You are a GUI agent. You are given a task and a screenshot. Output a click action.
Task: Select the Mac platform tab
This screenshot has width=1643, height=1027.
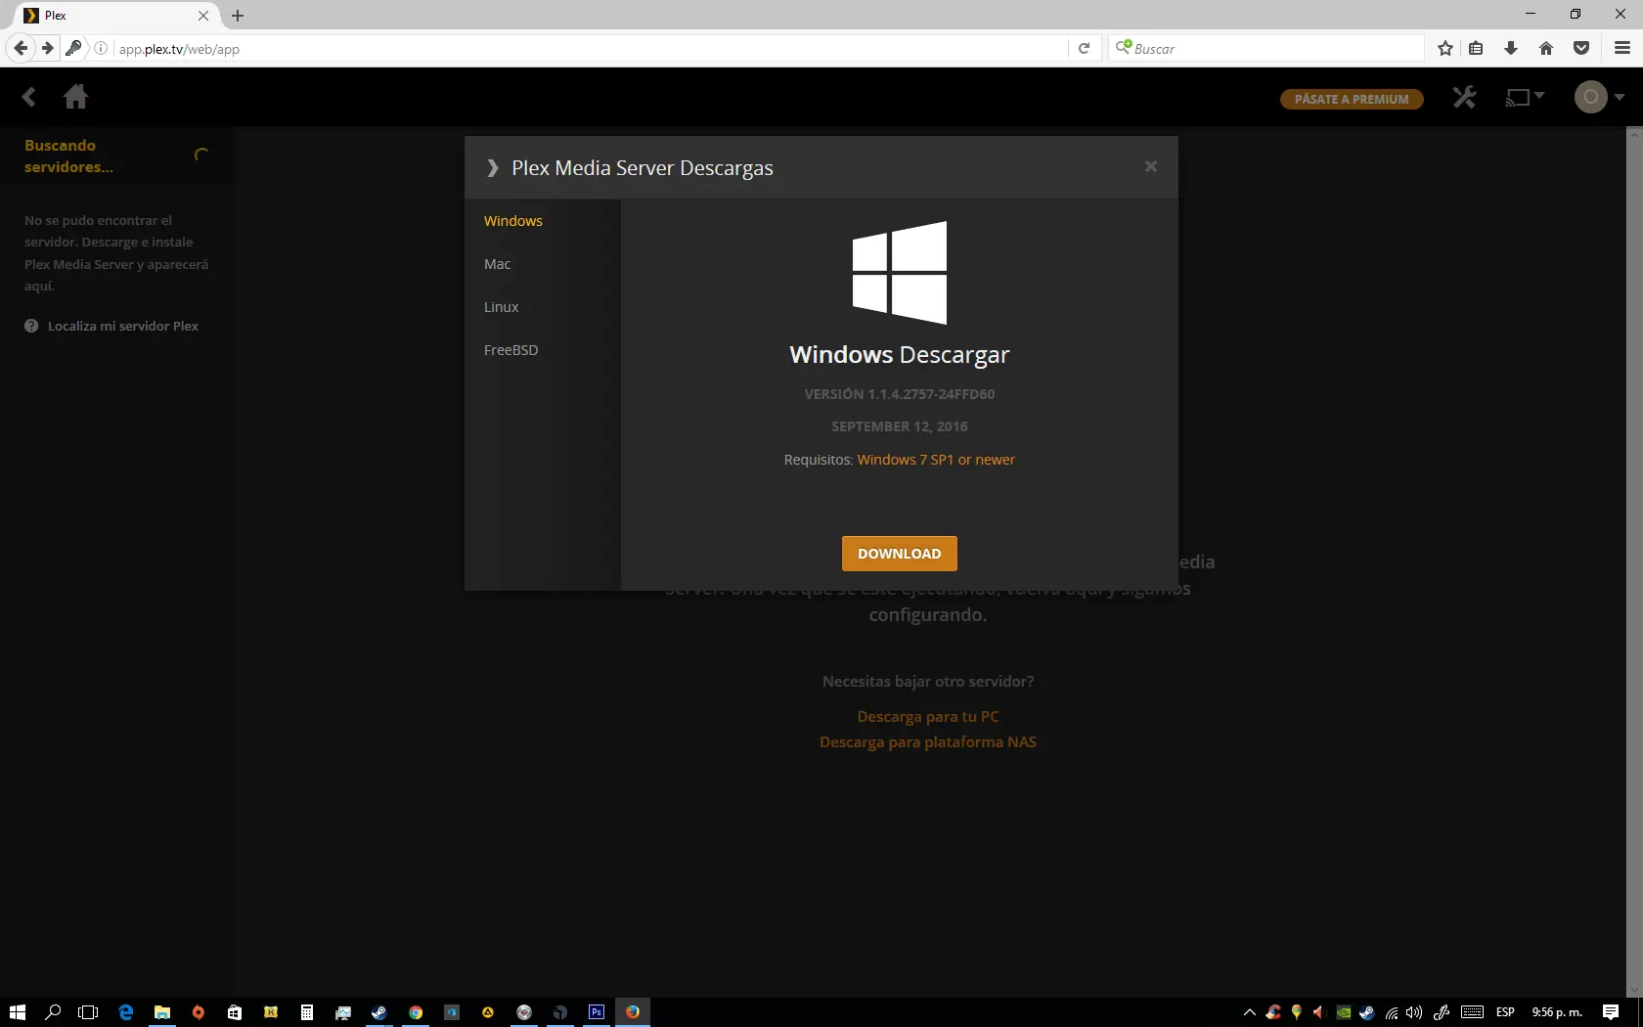point(498,264)
